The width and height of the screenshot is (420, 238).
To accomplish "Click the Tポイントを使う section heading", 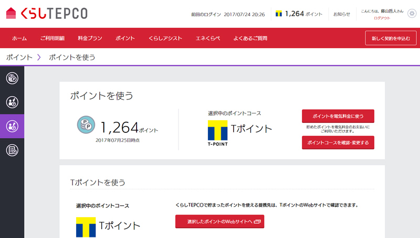I will pos(98,183).
